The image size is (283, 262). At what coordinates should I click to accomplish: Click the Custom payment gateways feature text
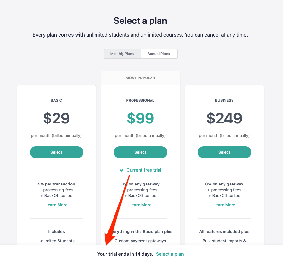[141, 241]
